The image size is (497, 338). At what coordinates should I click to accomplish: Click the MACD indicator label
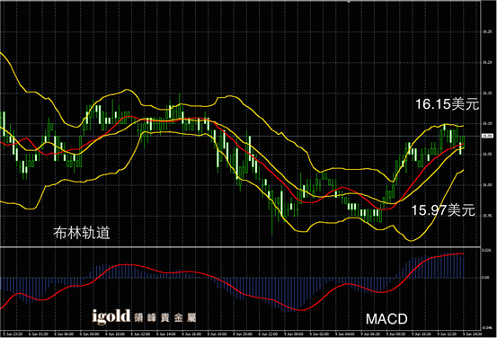pyautogui.click(x=386, y=319)
